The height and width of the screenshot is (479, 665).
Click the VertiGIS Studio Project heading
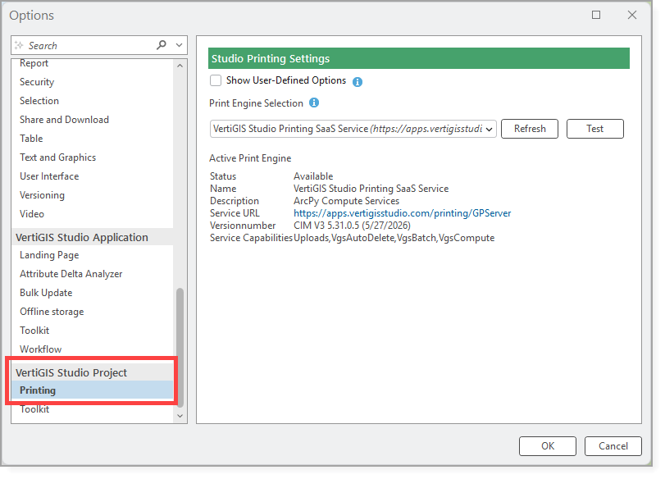pos(71,373)
